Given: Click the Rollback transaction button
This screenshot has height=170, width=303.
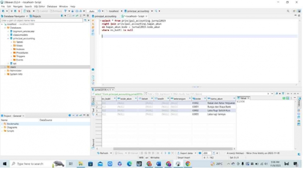Looking at the screenshot, I should (55, 11).
